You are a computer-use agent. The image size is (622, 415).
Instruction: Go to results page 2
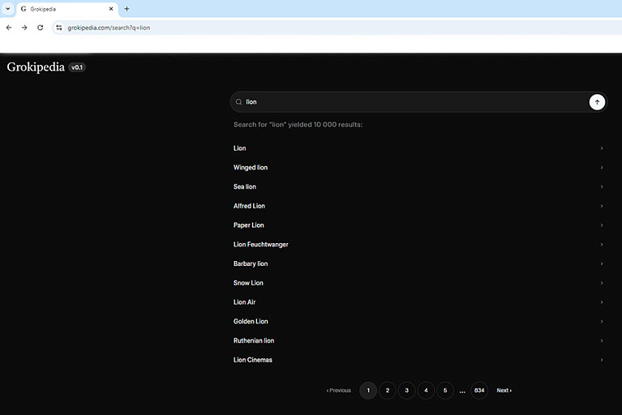tap(388, 391)
